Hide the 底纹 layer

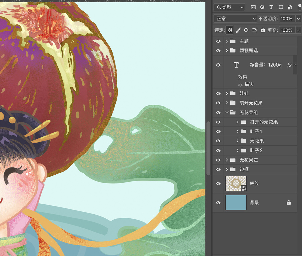coord(218,183)
